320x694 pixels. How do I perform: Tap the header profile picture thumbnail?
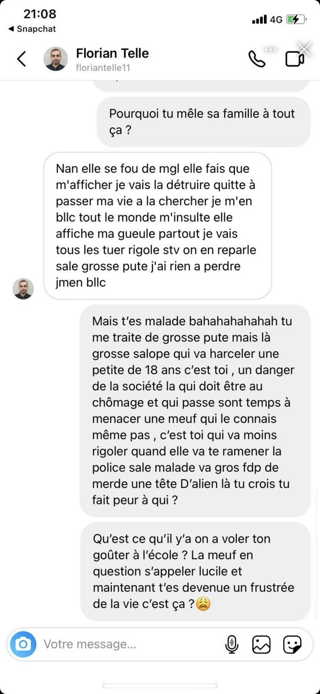[x=56, y=59]
